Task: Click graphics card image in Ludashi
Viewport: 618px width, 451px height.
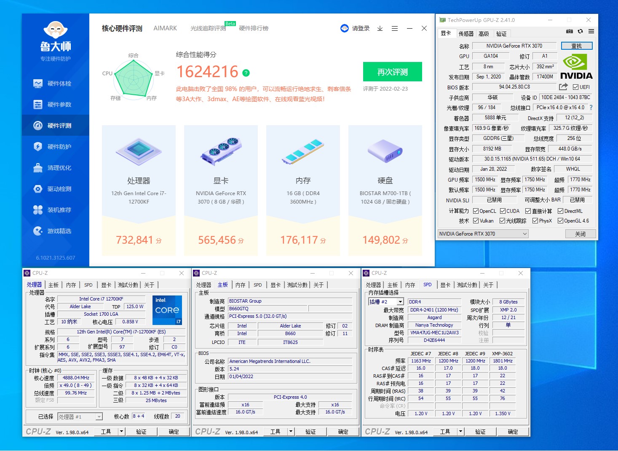Action: click(221, 151)
